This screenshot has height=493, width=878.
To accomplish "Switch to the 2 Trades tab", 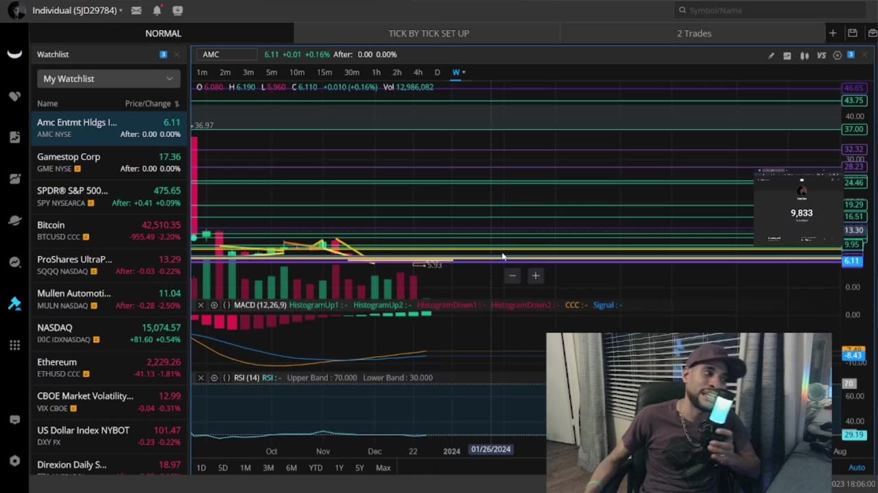I will tap(694, 33).
